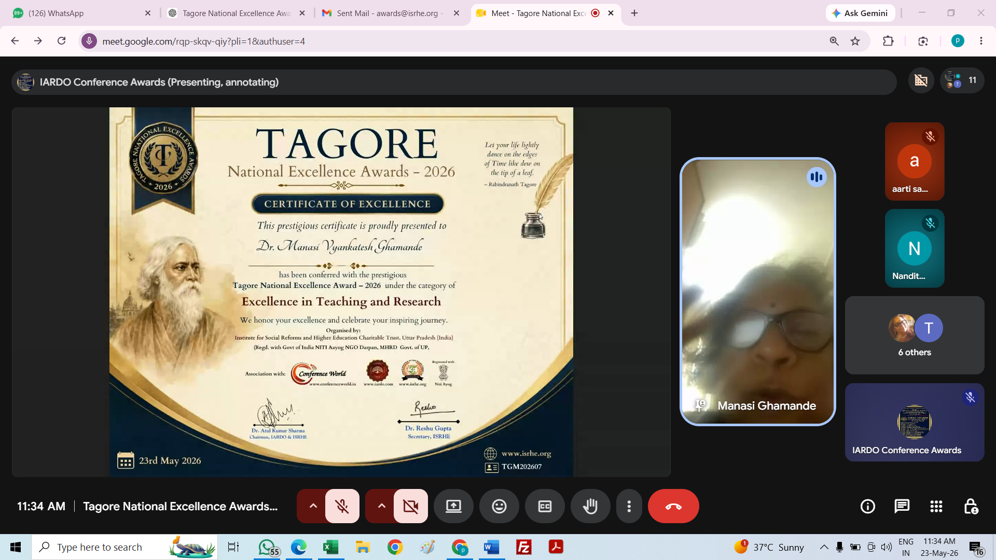Close the Meet tab

(x=611, y=13)
